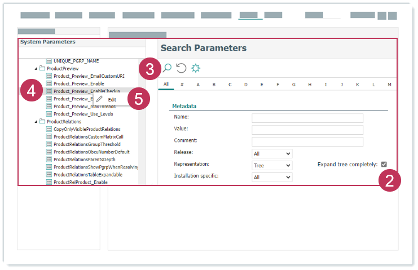
Task: Select the letter K filter tab
Action: pos(358,85)
